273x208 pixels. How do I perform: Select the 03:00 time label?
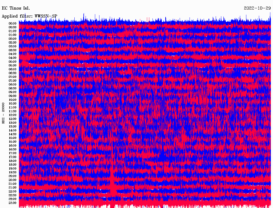13,46
